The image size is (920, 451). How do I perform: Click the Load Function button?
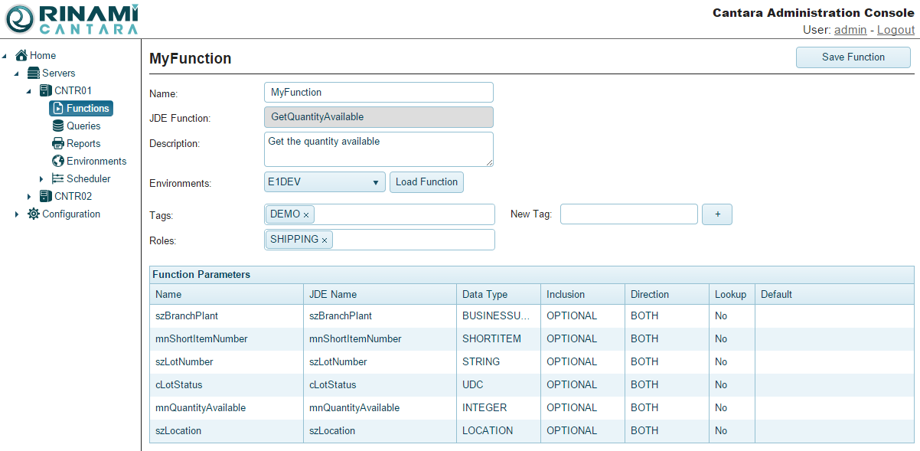[426, 182]
